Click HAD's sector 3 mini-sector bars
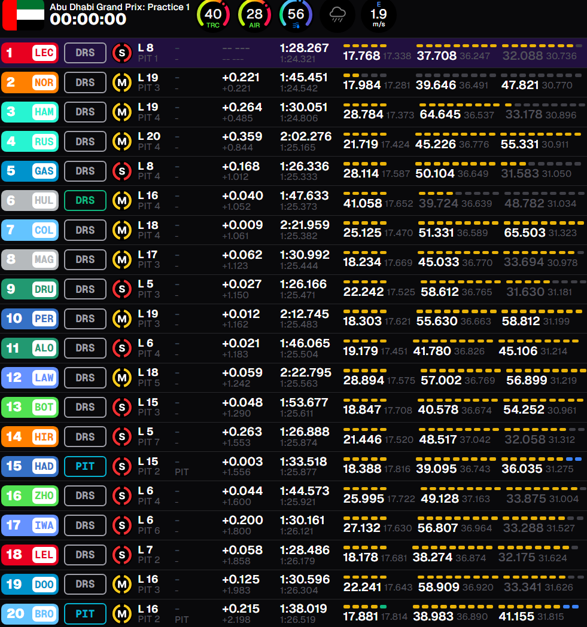Image resolution: width=587 pixels, height=627 pixels. [542, 459]
